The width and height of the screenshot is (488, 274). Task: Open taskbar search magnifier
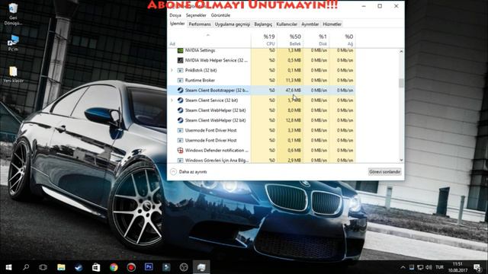[26, 267]
